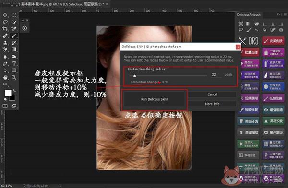This screenshot has height=188, width=288.
Task: Reset default foreground and background colors
Action: [5, 99]
